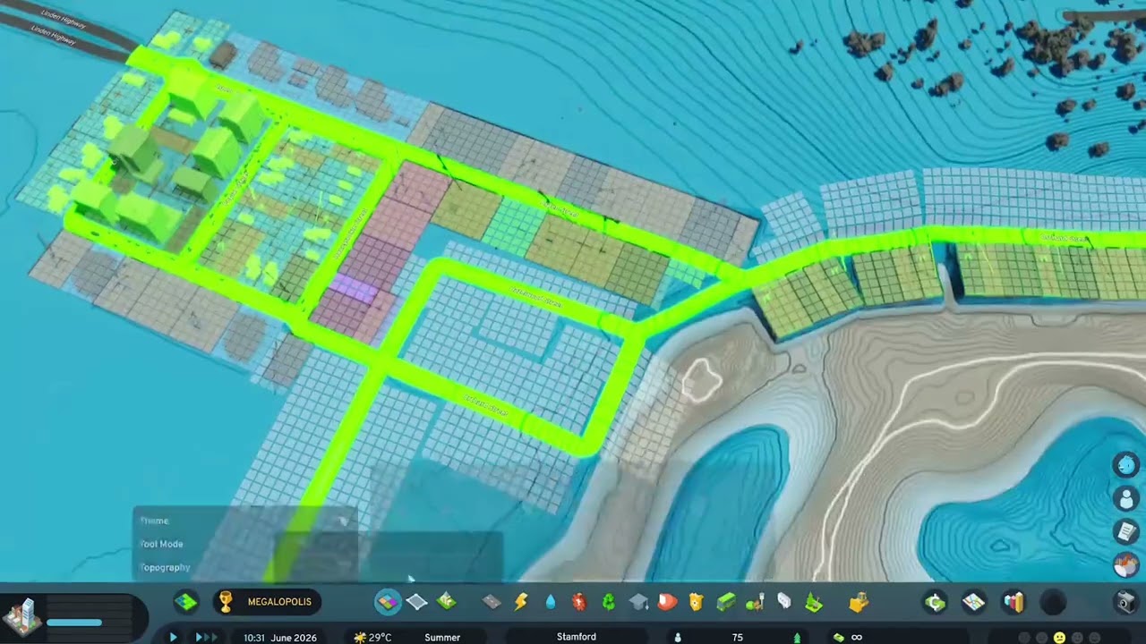Click the population count 75

click(737, 637)
